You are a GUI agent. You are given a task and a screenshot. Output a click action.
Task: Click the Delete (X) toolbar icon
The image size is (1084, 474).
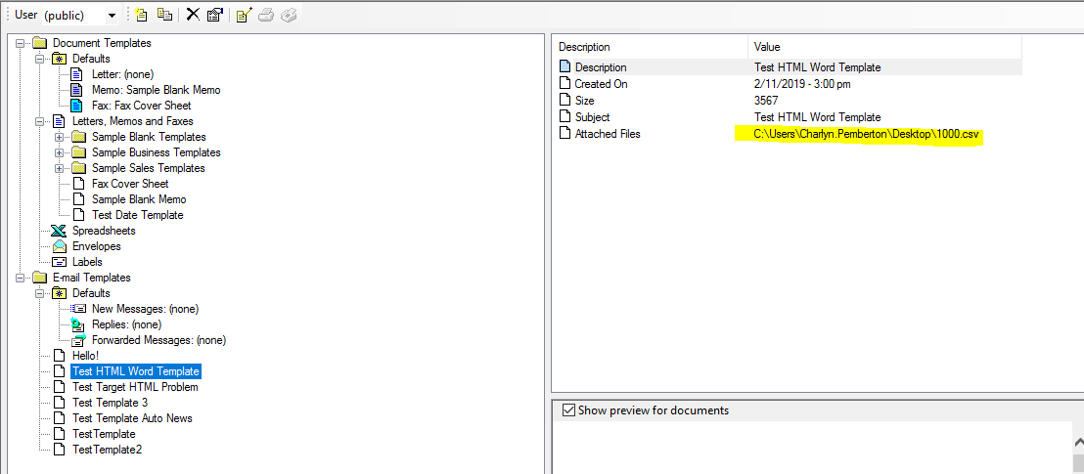pyautogui.click(x=193, y=15)
